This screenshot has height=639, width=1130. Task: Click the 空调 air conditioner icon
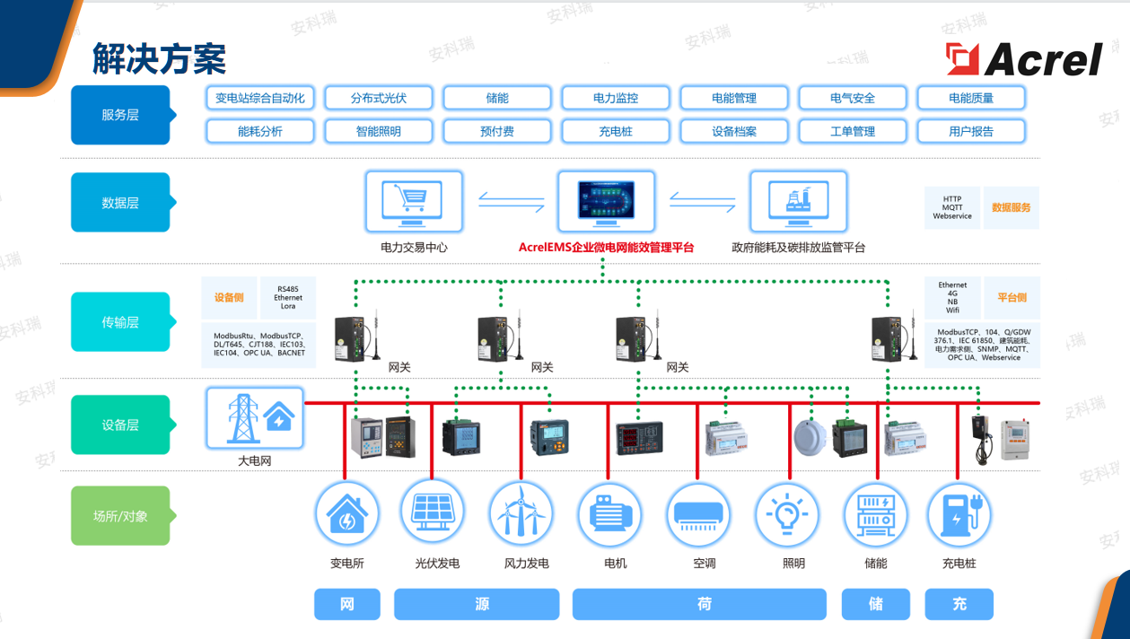(x=697, y=514)
